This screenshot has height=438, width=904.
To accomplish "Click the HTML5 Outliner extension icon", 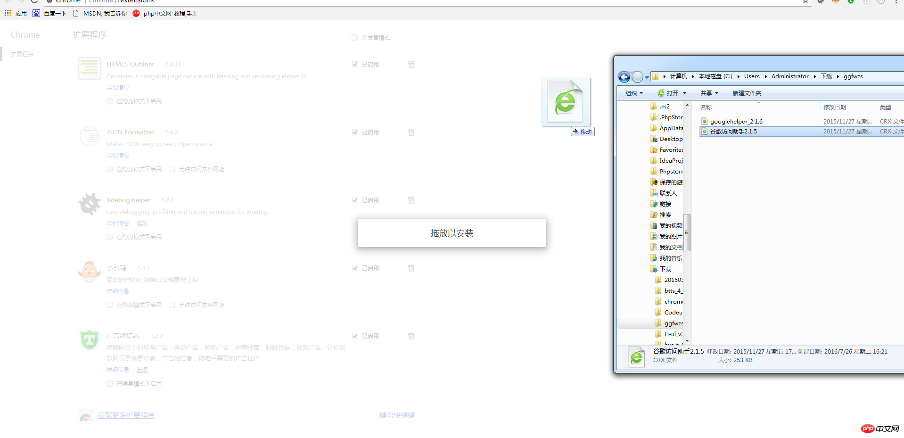I will (90, 68).
